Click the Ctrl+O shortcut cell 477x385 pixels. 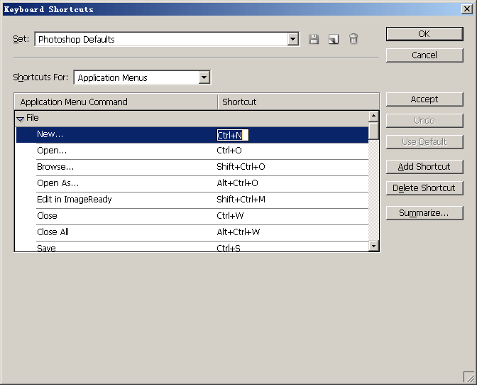coord(229,151)
